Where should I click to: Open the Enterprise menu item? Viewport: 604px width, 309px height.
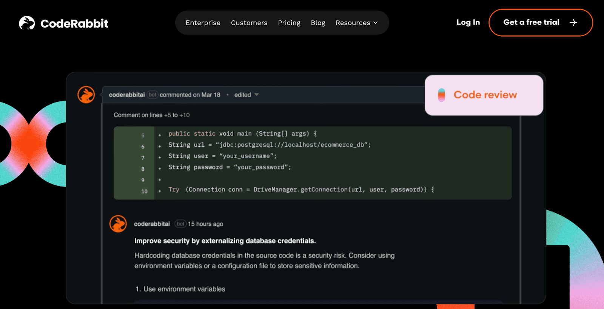[x=203, y=23]
